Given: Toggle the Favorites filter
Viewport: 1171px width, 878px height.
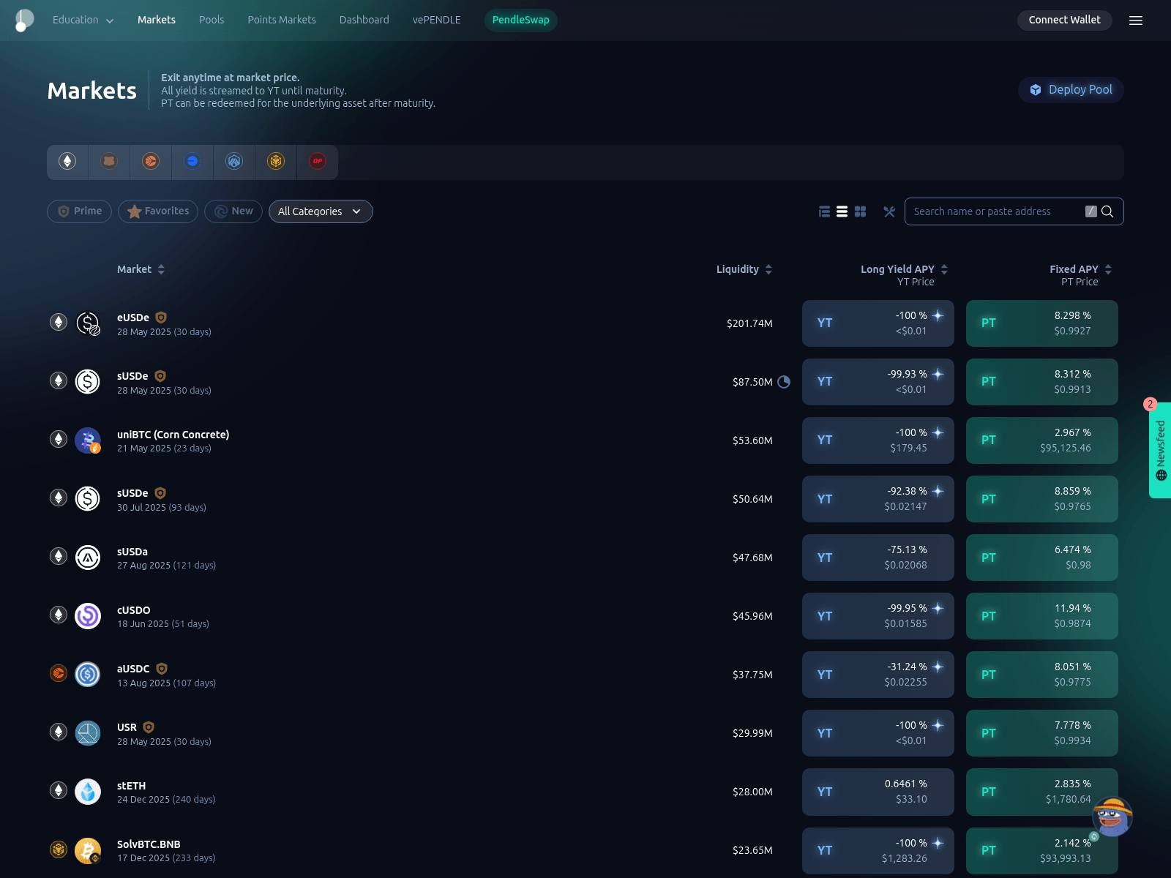Looking at the screenshot, I should click(x=158, y=211).
